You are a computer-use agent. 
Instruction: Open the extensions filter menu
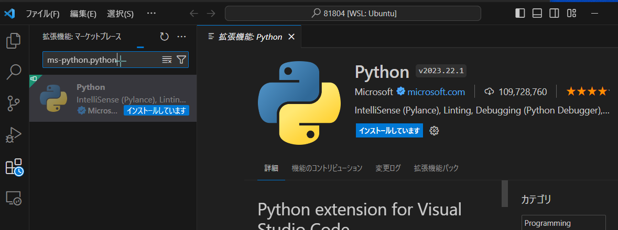coord(181,60)
